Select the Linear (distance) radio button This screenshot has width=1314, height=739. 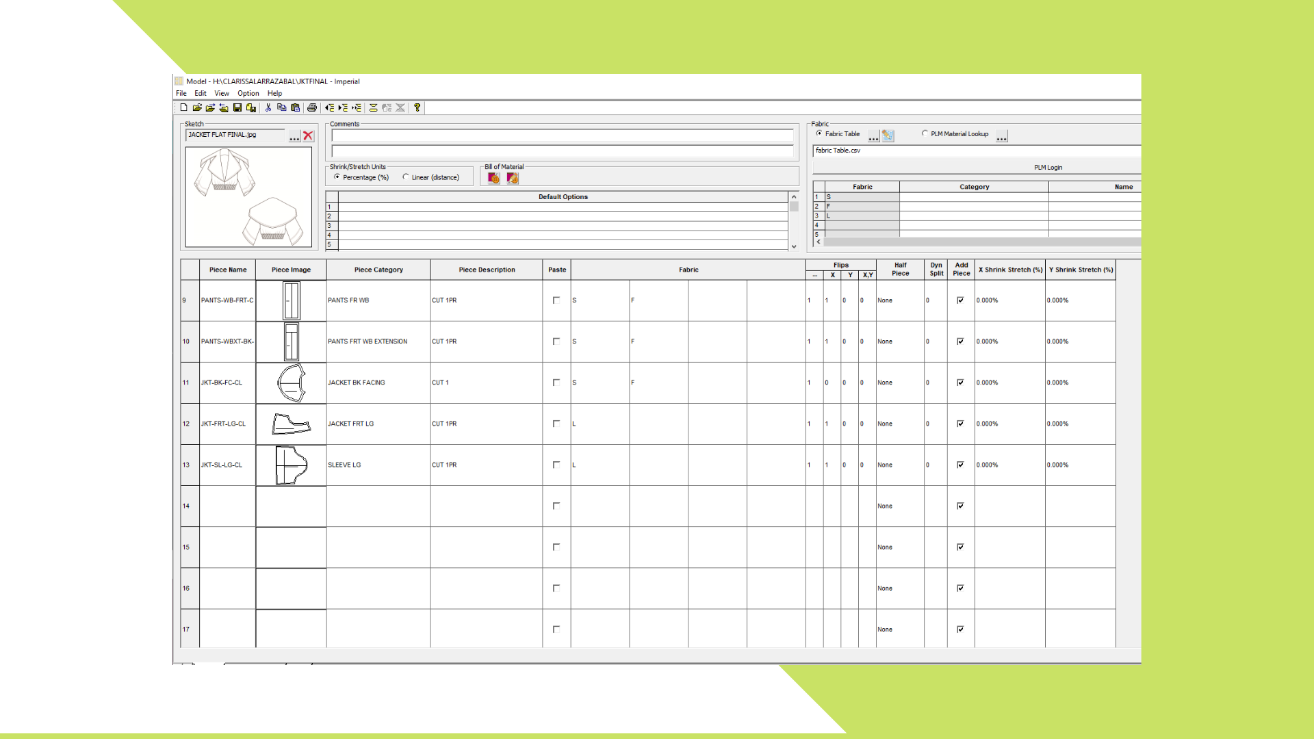point(406,177)
